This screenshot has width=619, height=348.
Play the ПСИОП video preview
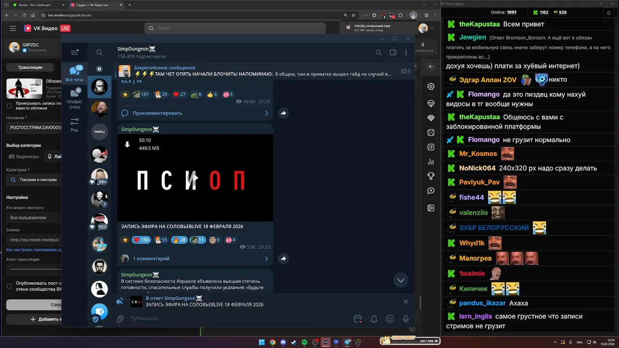point(195,178)
